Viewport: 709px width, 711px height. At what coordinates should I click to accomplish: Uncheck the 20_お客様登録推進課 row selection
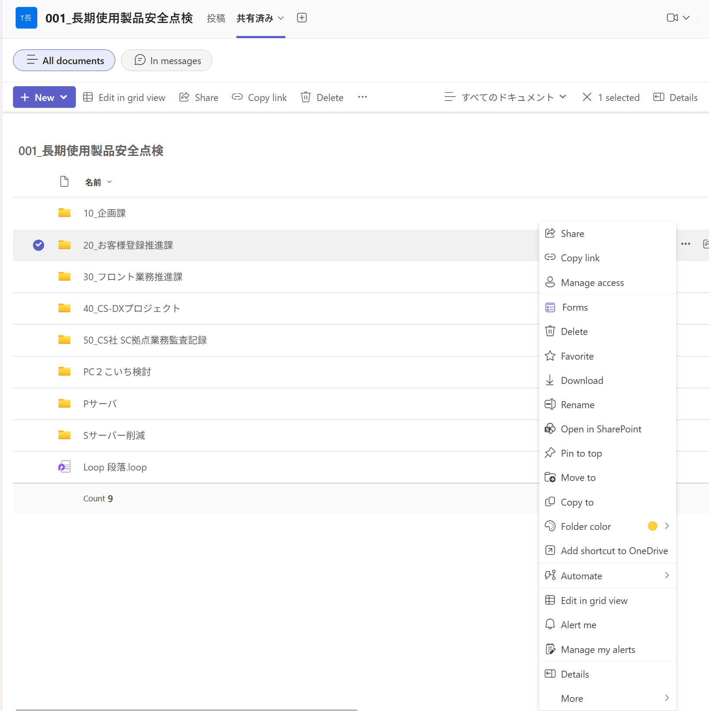point(39,245)
